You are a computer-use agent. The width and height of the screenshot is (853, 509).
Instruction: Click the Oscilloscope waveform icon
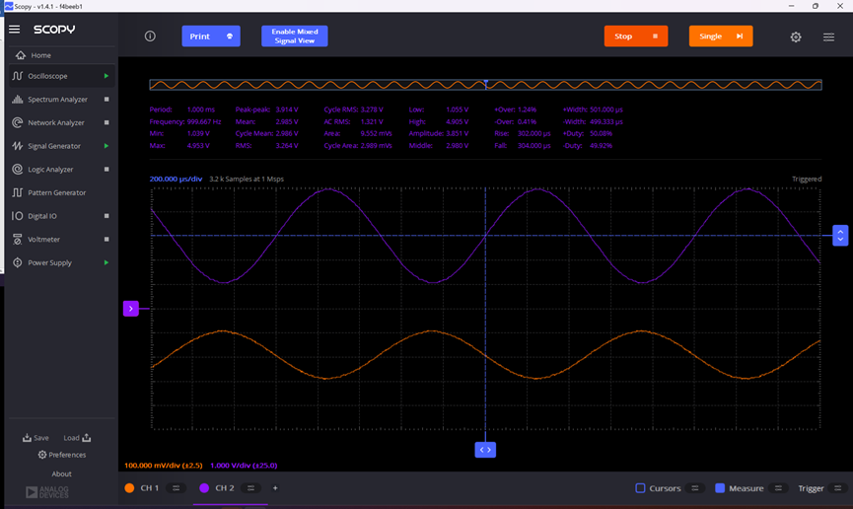(x=18, y=76)
